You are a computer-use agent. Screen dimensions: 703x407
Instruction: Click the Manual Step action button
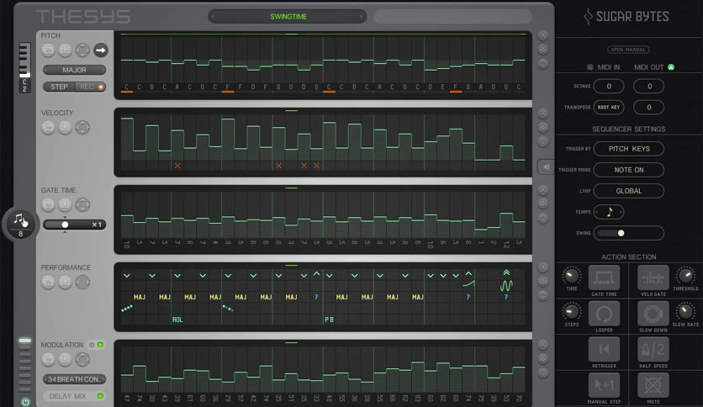pos(604,385)
